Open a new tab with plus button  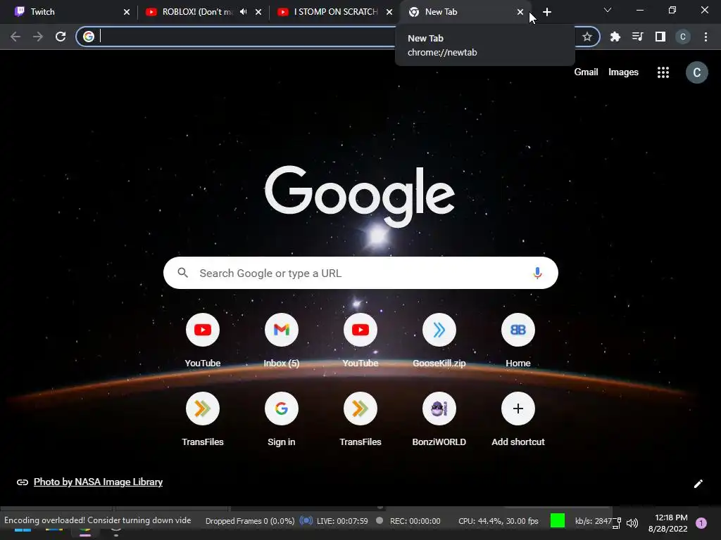[x=546, y=12]
